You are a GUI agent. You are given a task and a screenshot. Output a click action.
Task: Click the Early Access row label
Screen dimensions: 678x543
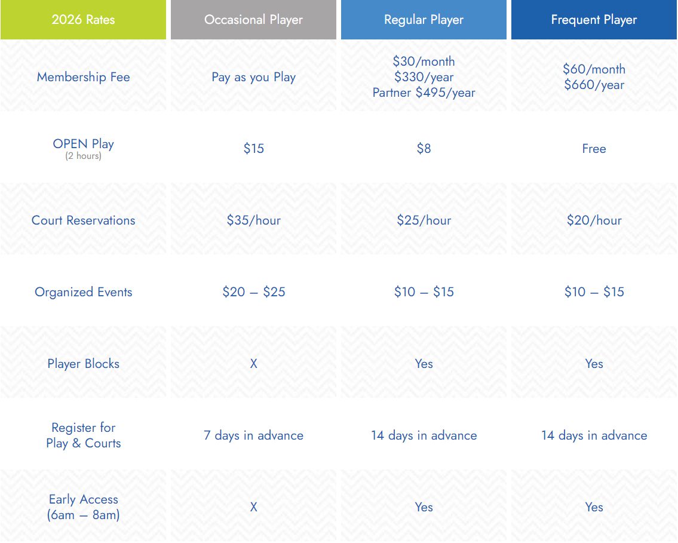83,507
